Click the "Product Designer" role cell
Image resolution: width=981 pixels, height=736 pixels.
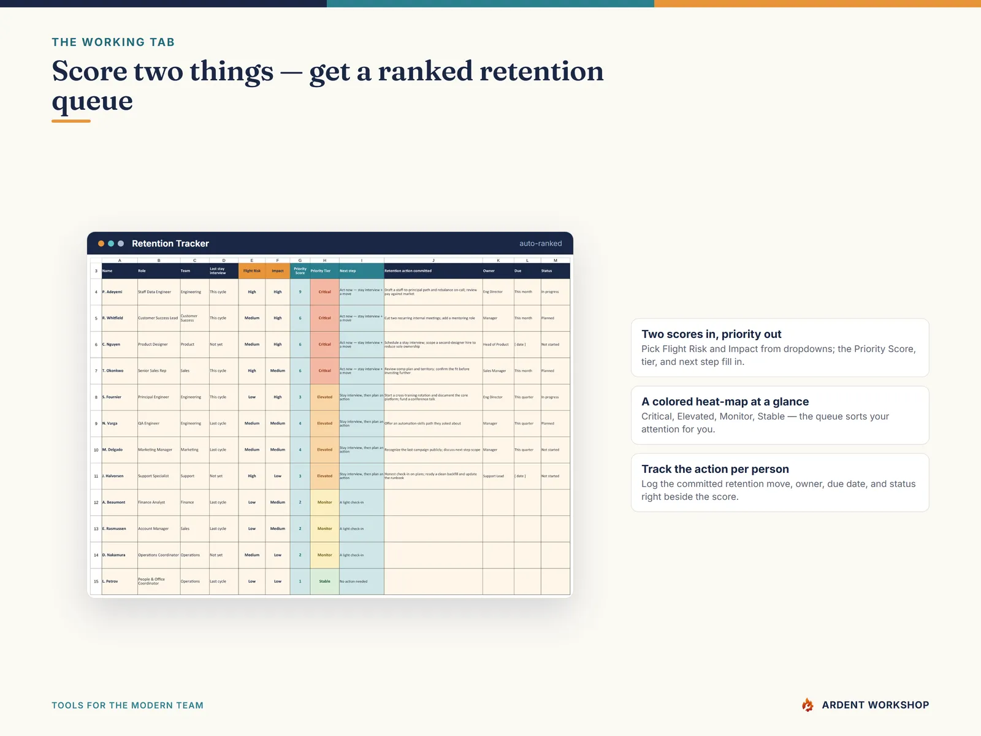coord(159,345)
